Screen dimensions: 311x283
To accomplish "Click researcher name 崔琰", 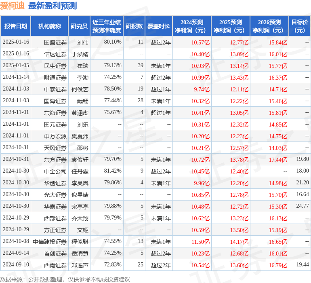I will [83, 66].
